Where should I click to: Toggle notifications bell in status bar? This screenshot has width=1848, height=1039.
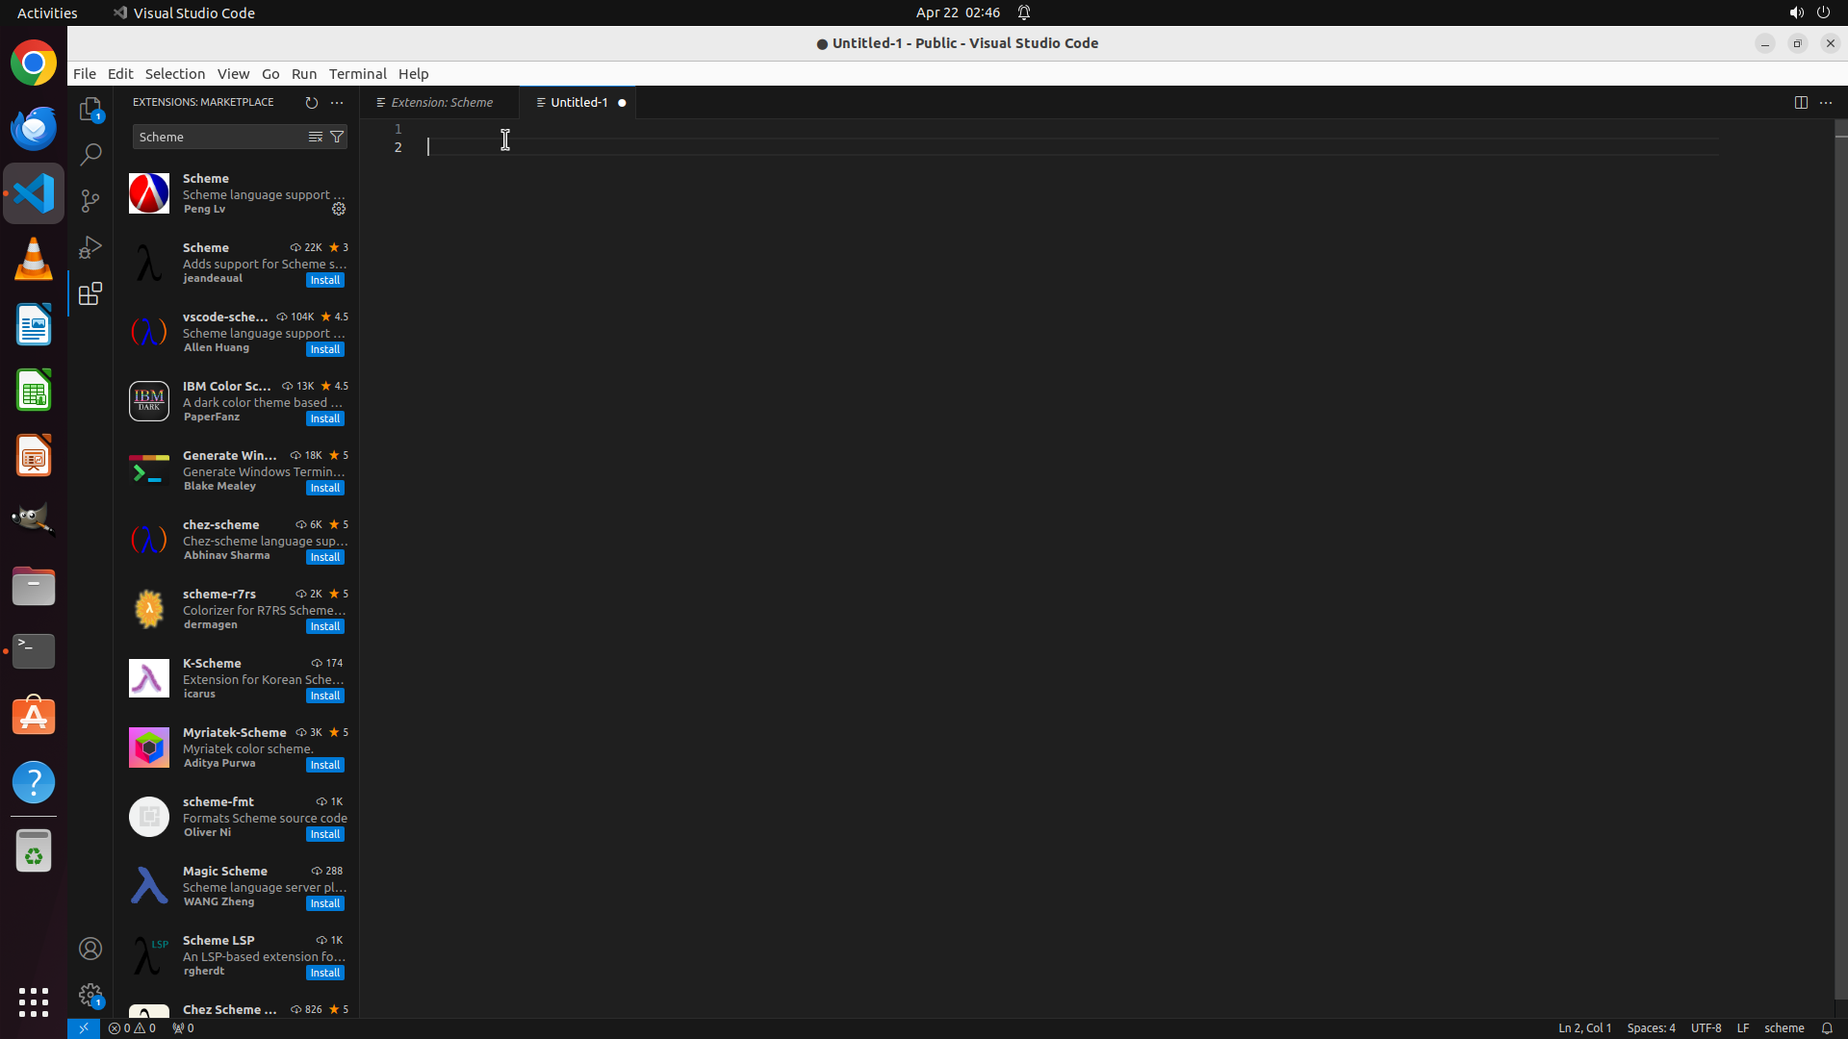coord(1826,1027)
